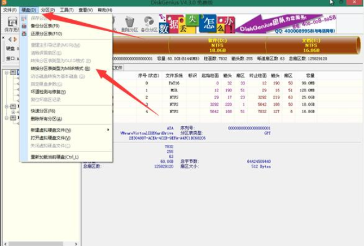This screenshot has width=364, height=246.
Task: Open the 查看(V) menu
Action: (85, 10)
